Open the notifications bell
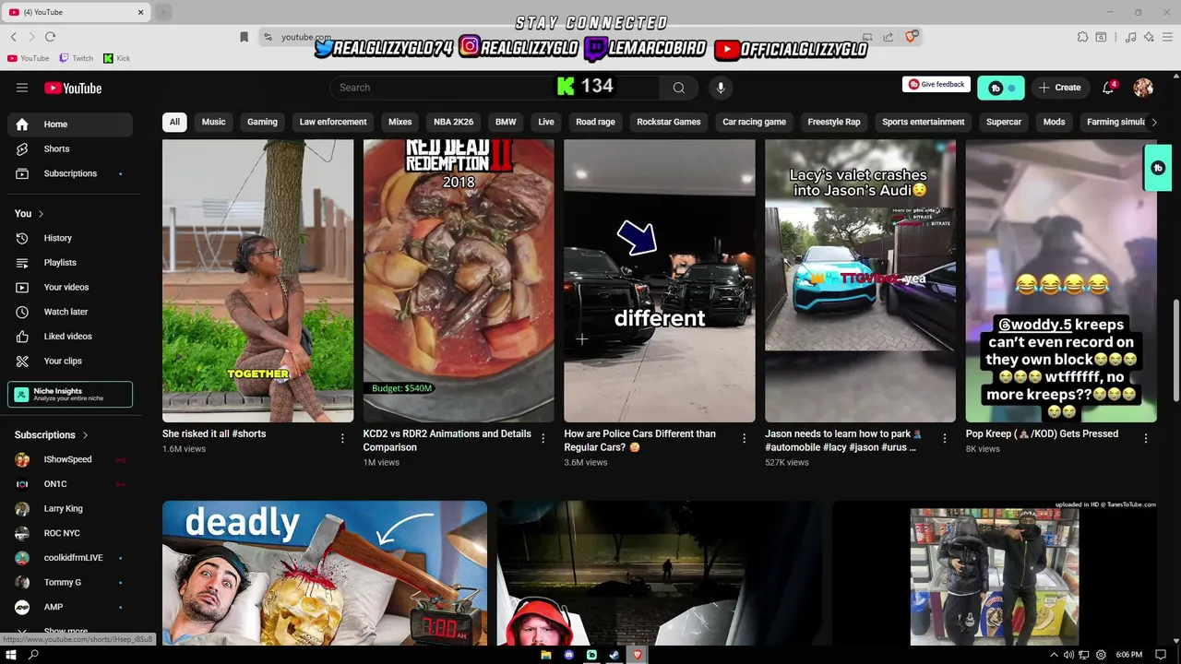 tap(1108, 88)
